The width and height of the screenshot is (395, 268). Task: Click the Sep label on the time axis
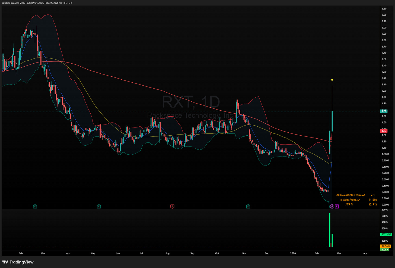tap(192, 253)
